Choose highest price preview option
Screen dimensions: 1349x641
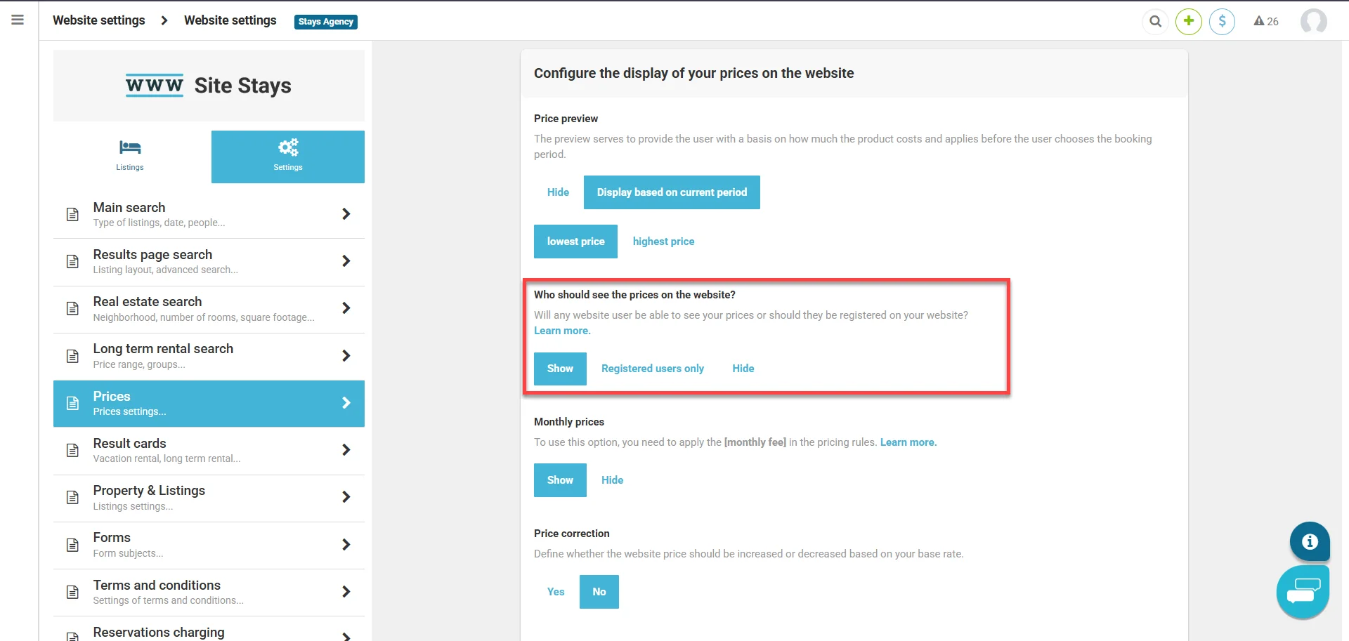click(663, 242)
